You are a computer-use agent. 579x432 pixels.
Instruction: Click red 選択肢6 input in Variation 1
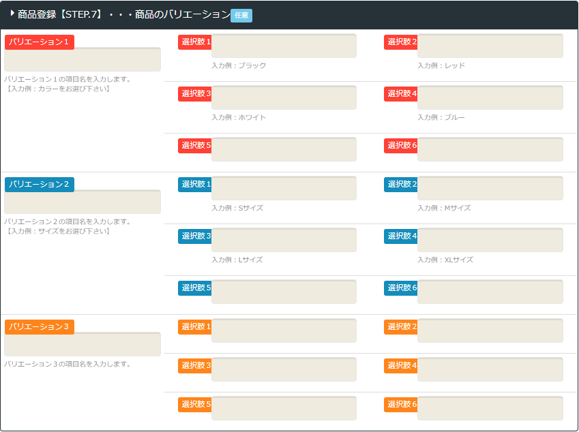pyautogui.click(x=490, y=150)
